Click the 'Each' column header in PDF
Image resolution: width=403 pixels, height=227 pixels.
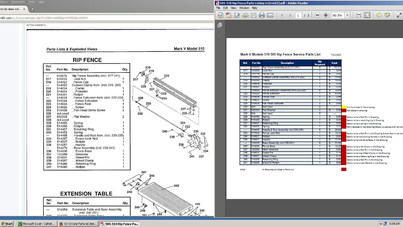334,63
